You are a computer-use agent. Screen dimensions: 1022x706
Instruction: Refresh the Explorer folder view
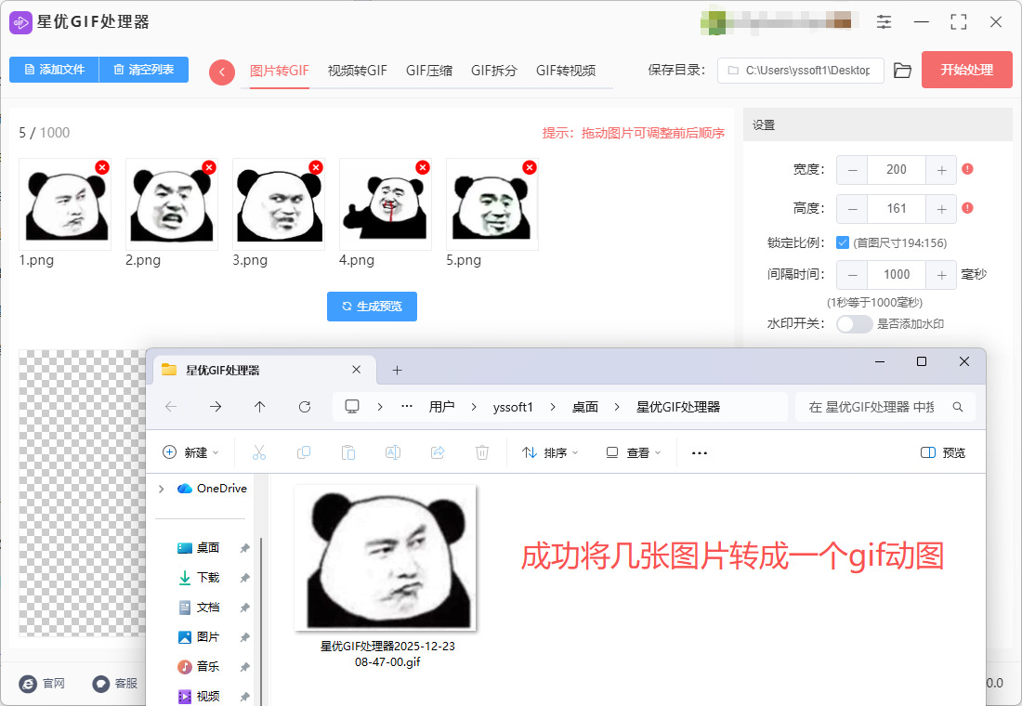click(x=305, y=407)
